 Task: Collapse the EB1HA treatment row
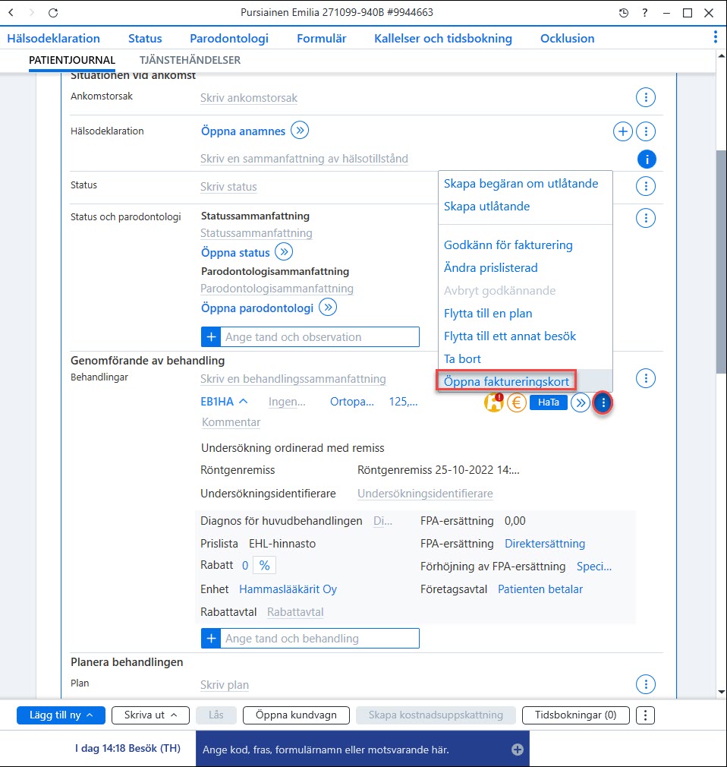(x=244, y=402)
